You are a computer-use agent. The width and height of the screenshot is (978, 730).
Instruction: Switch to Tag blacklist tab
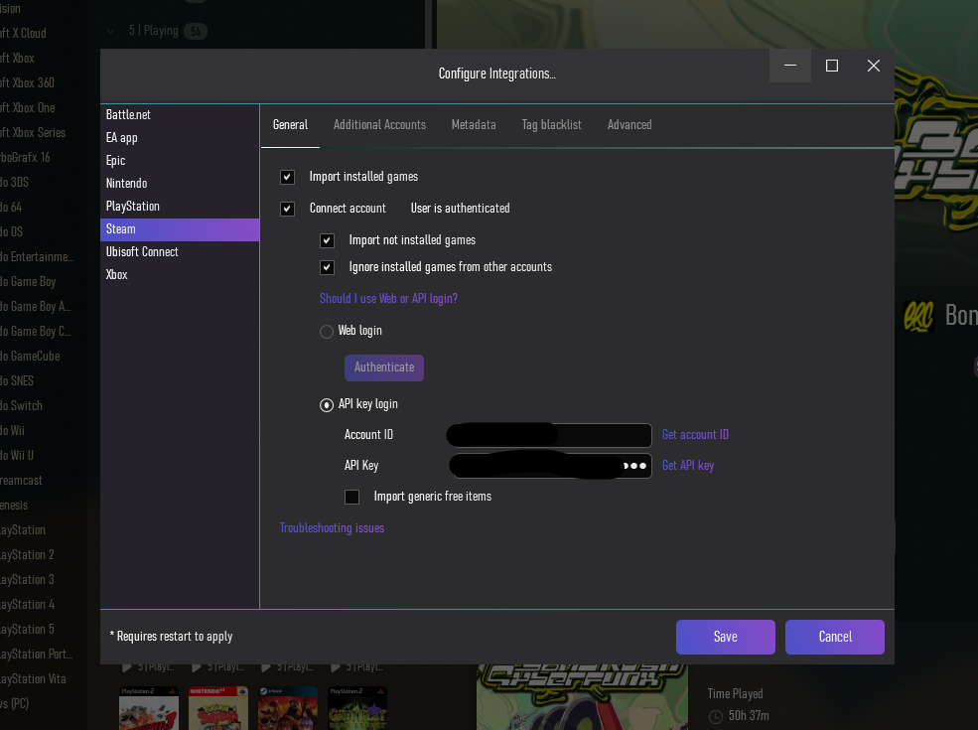[551, 125]
